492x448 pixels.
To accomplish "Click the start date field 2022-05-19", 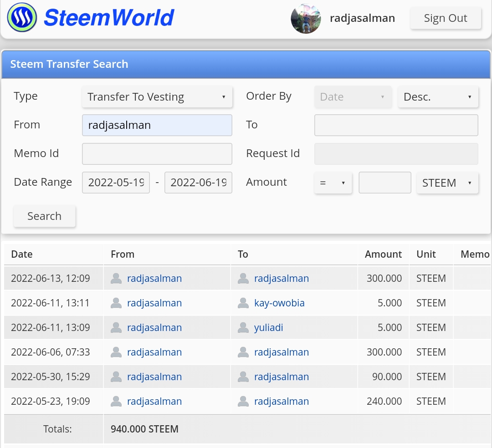I will (116, 183).
